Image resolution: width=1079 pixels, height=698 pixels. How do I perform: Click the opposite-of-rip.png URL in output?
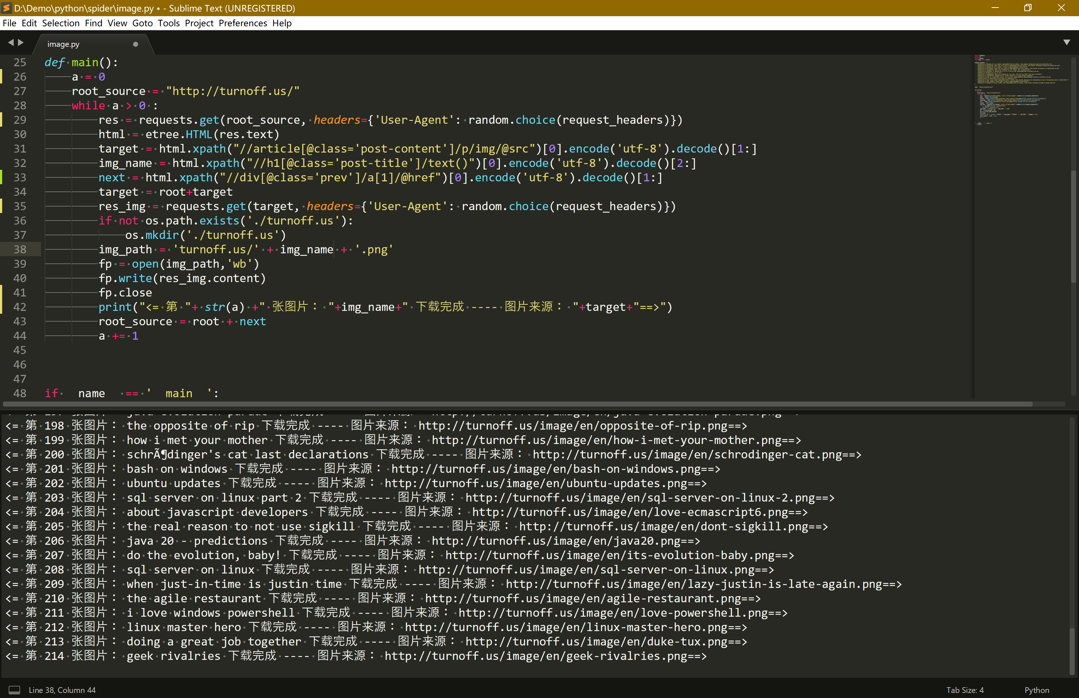tap(572, 426)
